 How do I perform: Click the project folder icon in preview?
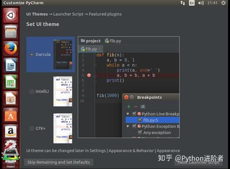[x=83, y=41]
